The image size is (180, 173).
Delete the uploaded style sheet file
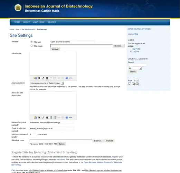62,144
